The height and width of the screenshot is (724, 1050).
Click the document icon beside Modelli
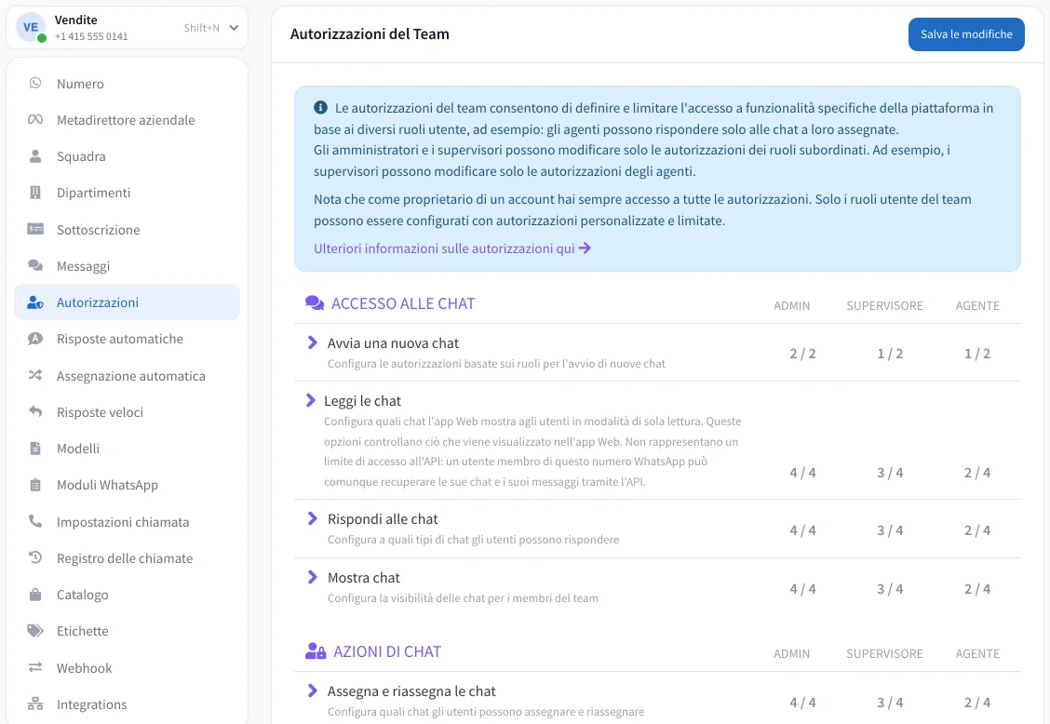coord(35,448)
